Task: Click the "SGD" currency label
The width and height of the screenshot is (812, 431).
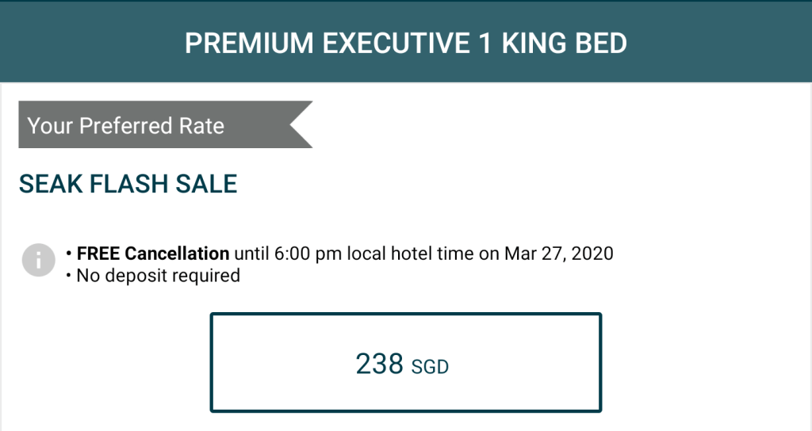Action: click(430, 367)
